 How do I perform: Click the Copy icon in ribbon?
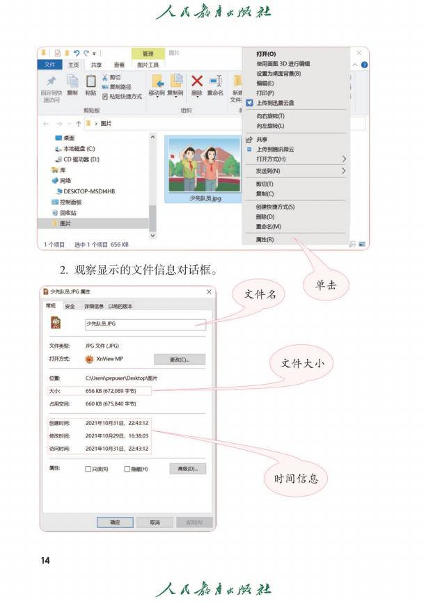[72, 81]
